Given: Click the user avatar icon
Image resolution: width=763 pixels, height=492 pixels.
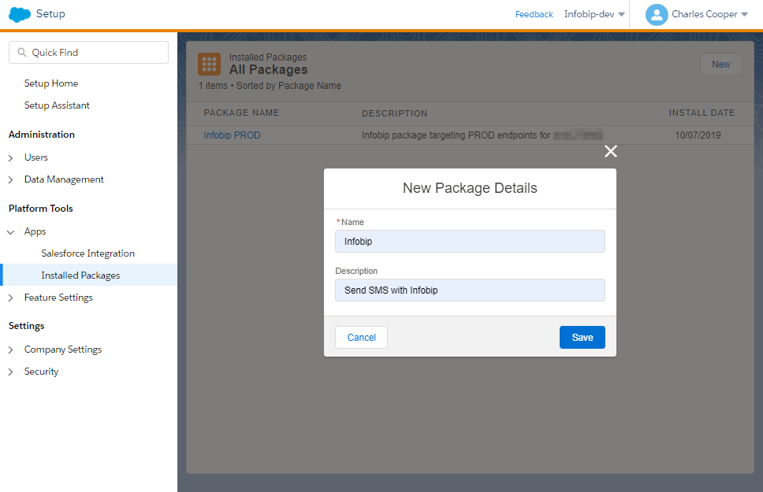Looking at the screenshot, I should [656, 14].
